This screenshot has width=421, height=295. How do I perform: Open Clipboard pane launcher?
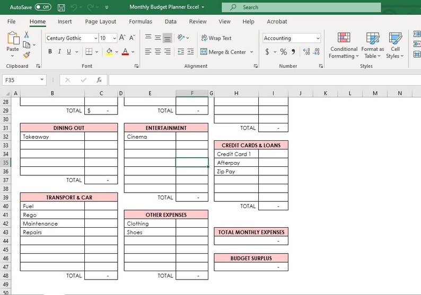(x=38, y=66)
